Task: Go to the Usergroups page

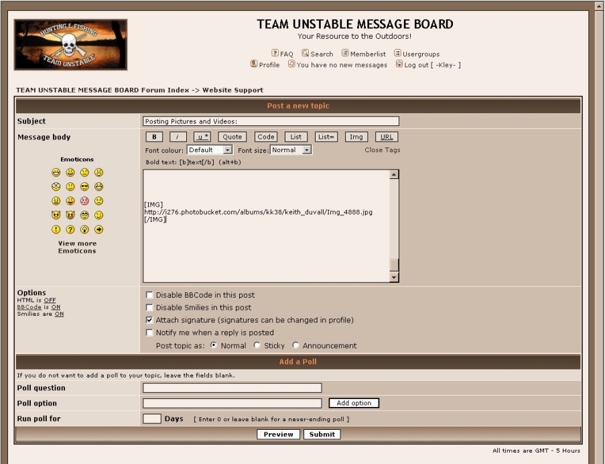Action: tap(420, 54)
